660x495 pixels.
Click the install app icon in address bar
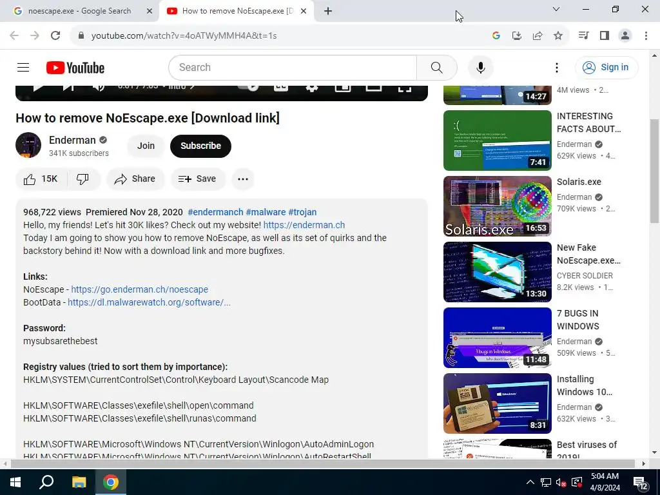tap(516, 35)
